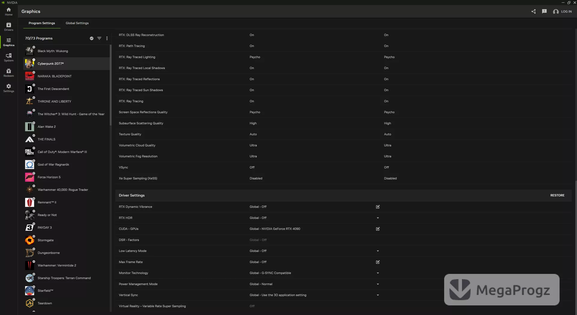Click RESTORE for Driver Settings
The height and width of the screenshot is (315, 577).
(x=557, y=195)
